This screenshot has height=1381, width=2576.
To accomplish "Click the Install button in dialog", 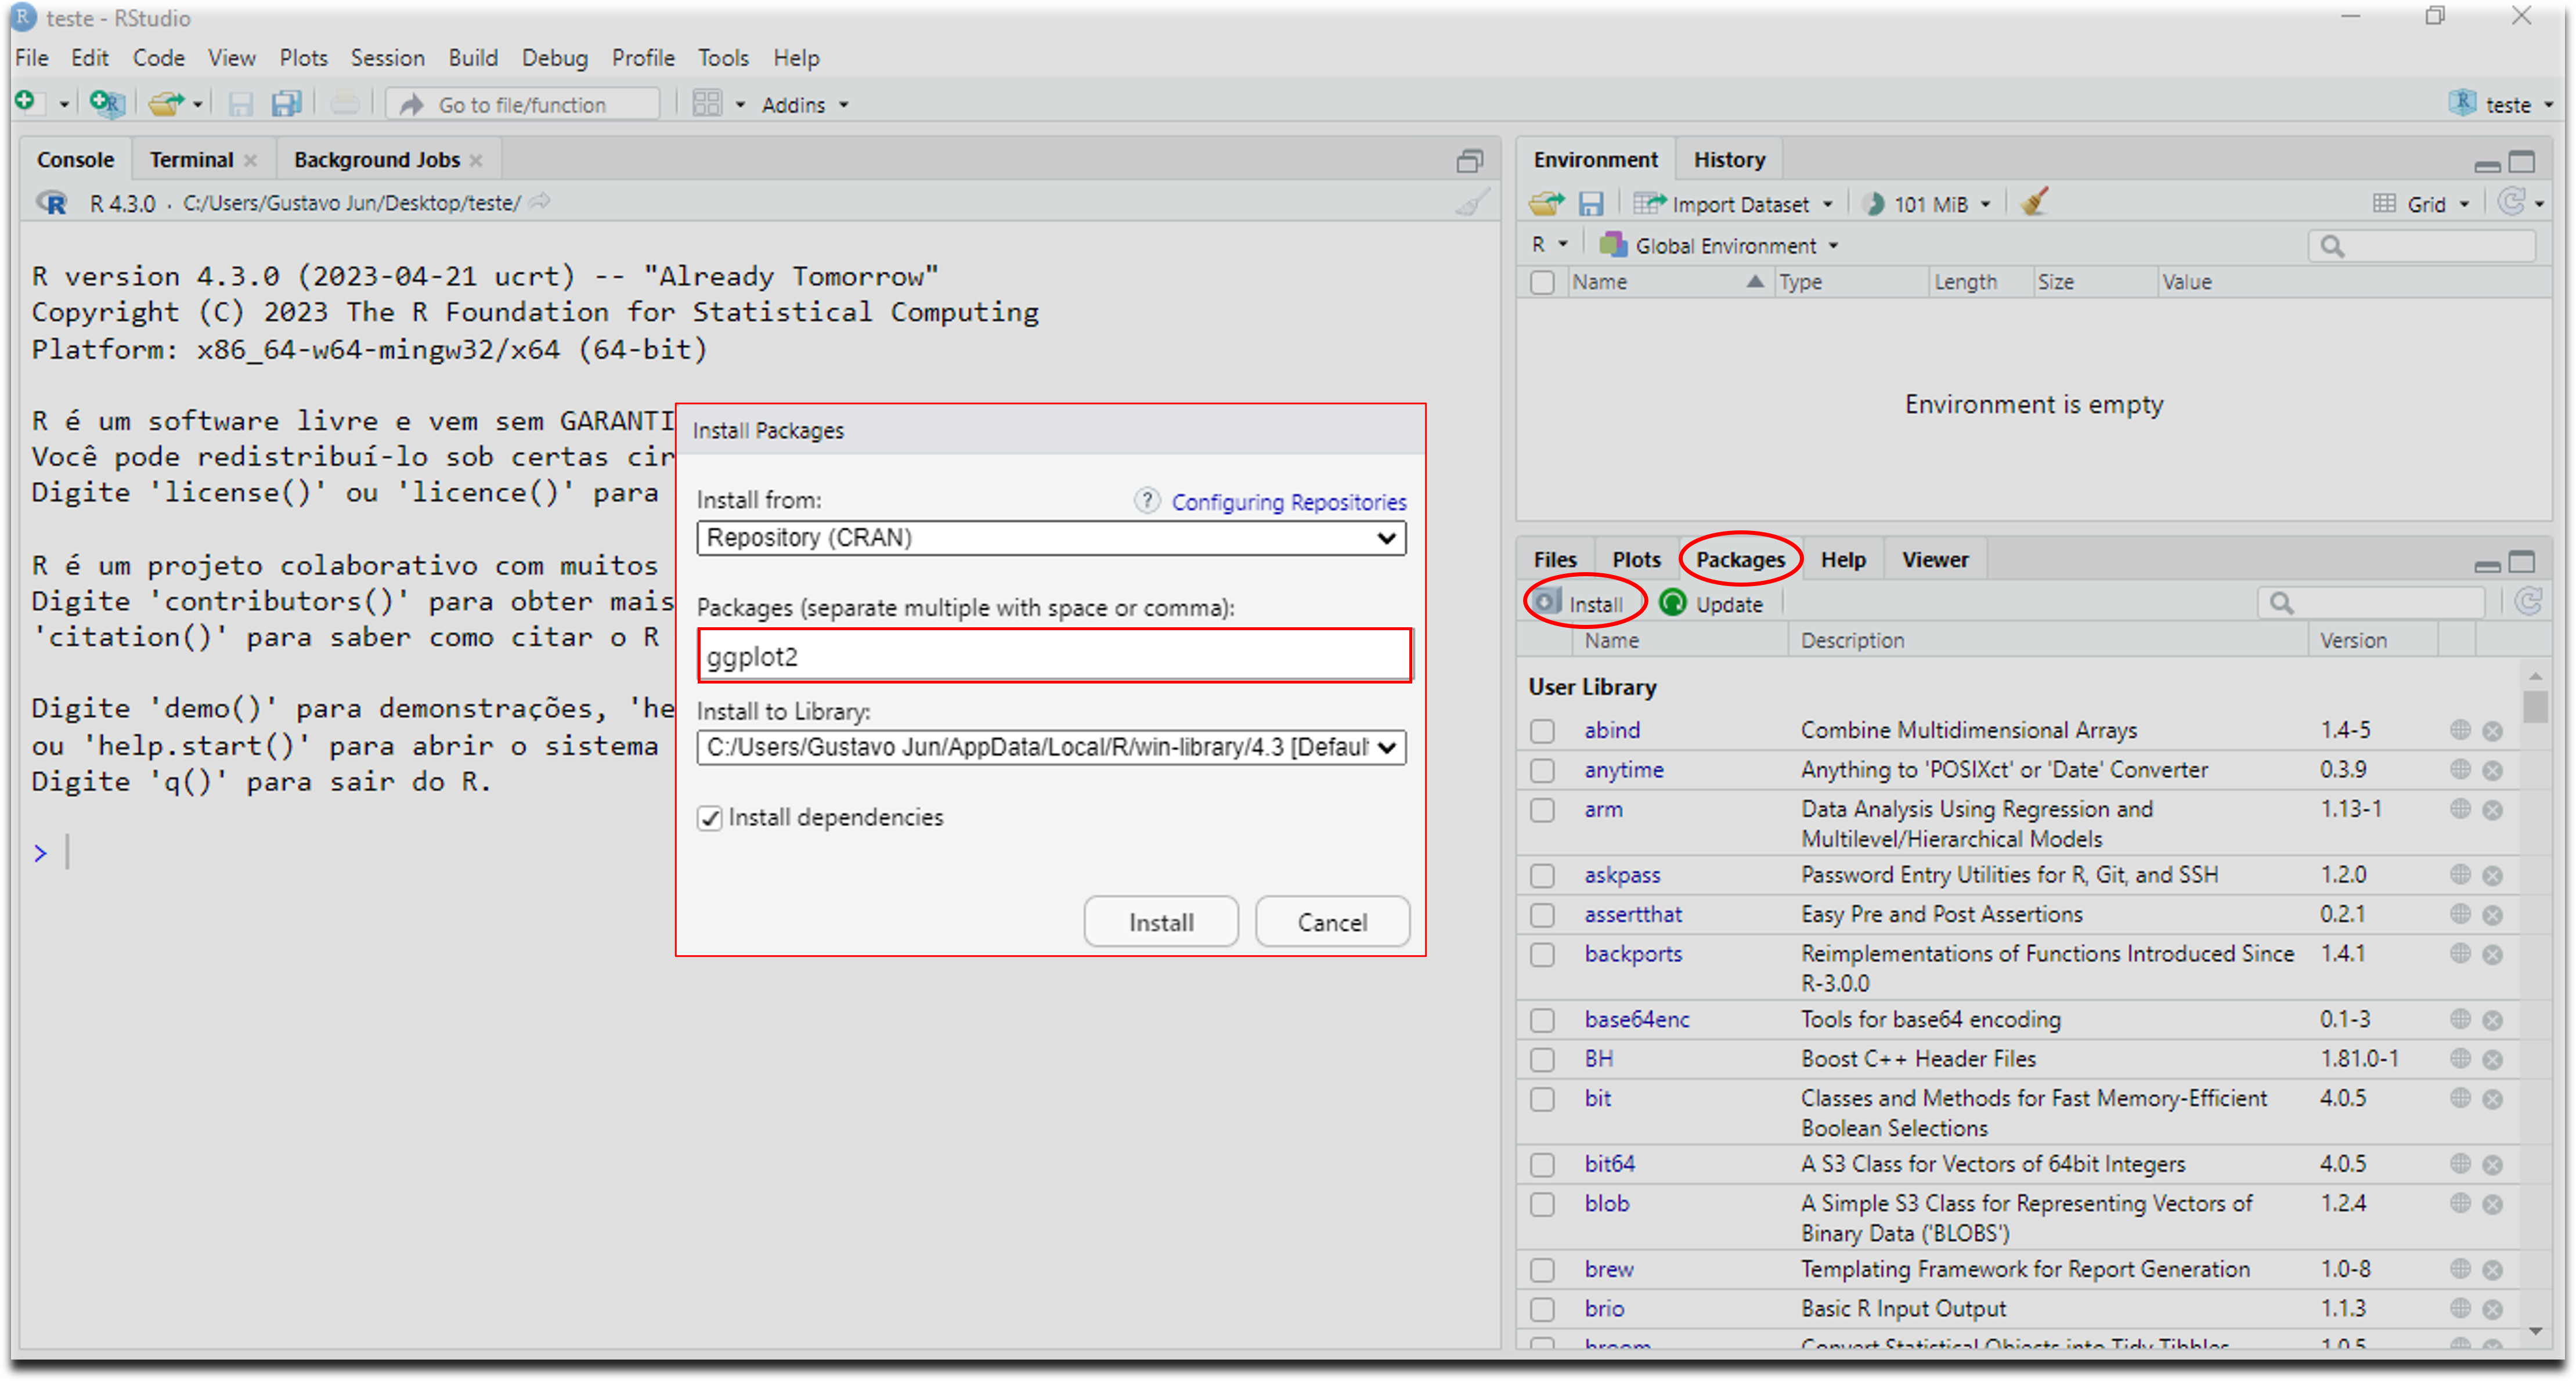I will coord(1161,922).
